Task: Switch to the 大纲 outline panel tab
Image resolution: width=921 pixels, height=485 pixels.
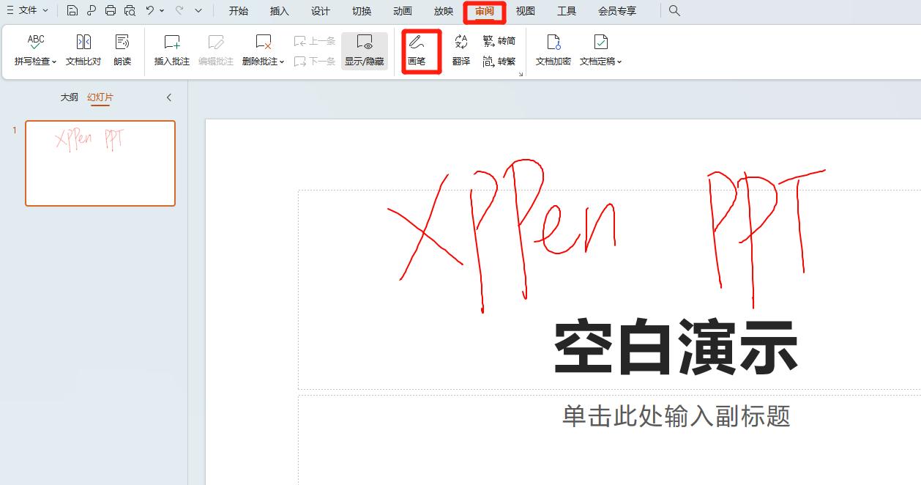Action: pyautogui.click(x=69, y=97)
